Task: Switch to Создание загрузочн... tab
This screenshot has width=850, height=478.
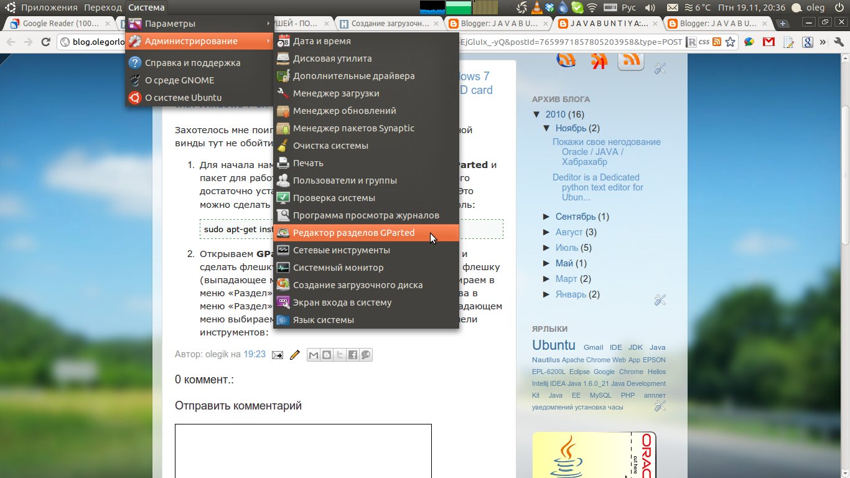Action: [390, 24]
